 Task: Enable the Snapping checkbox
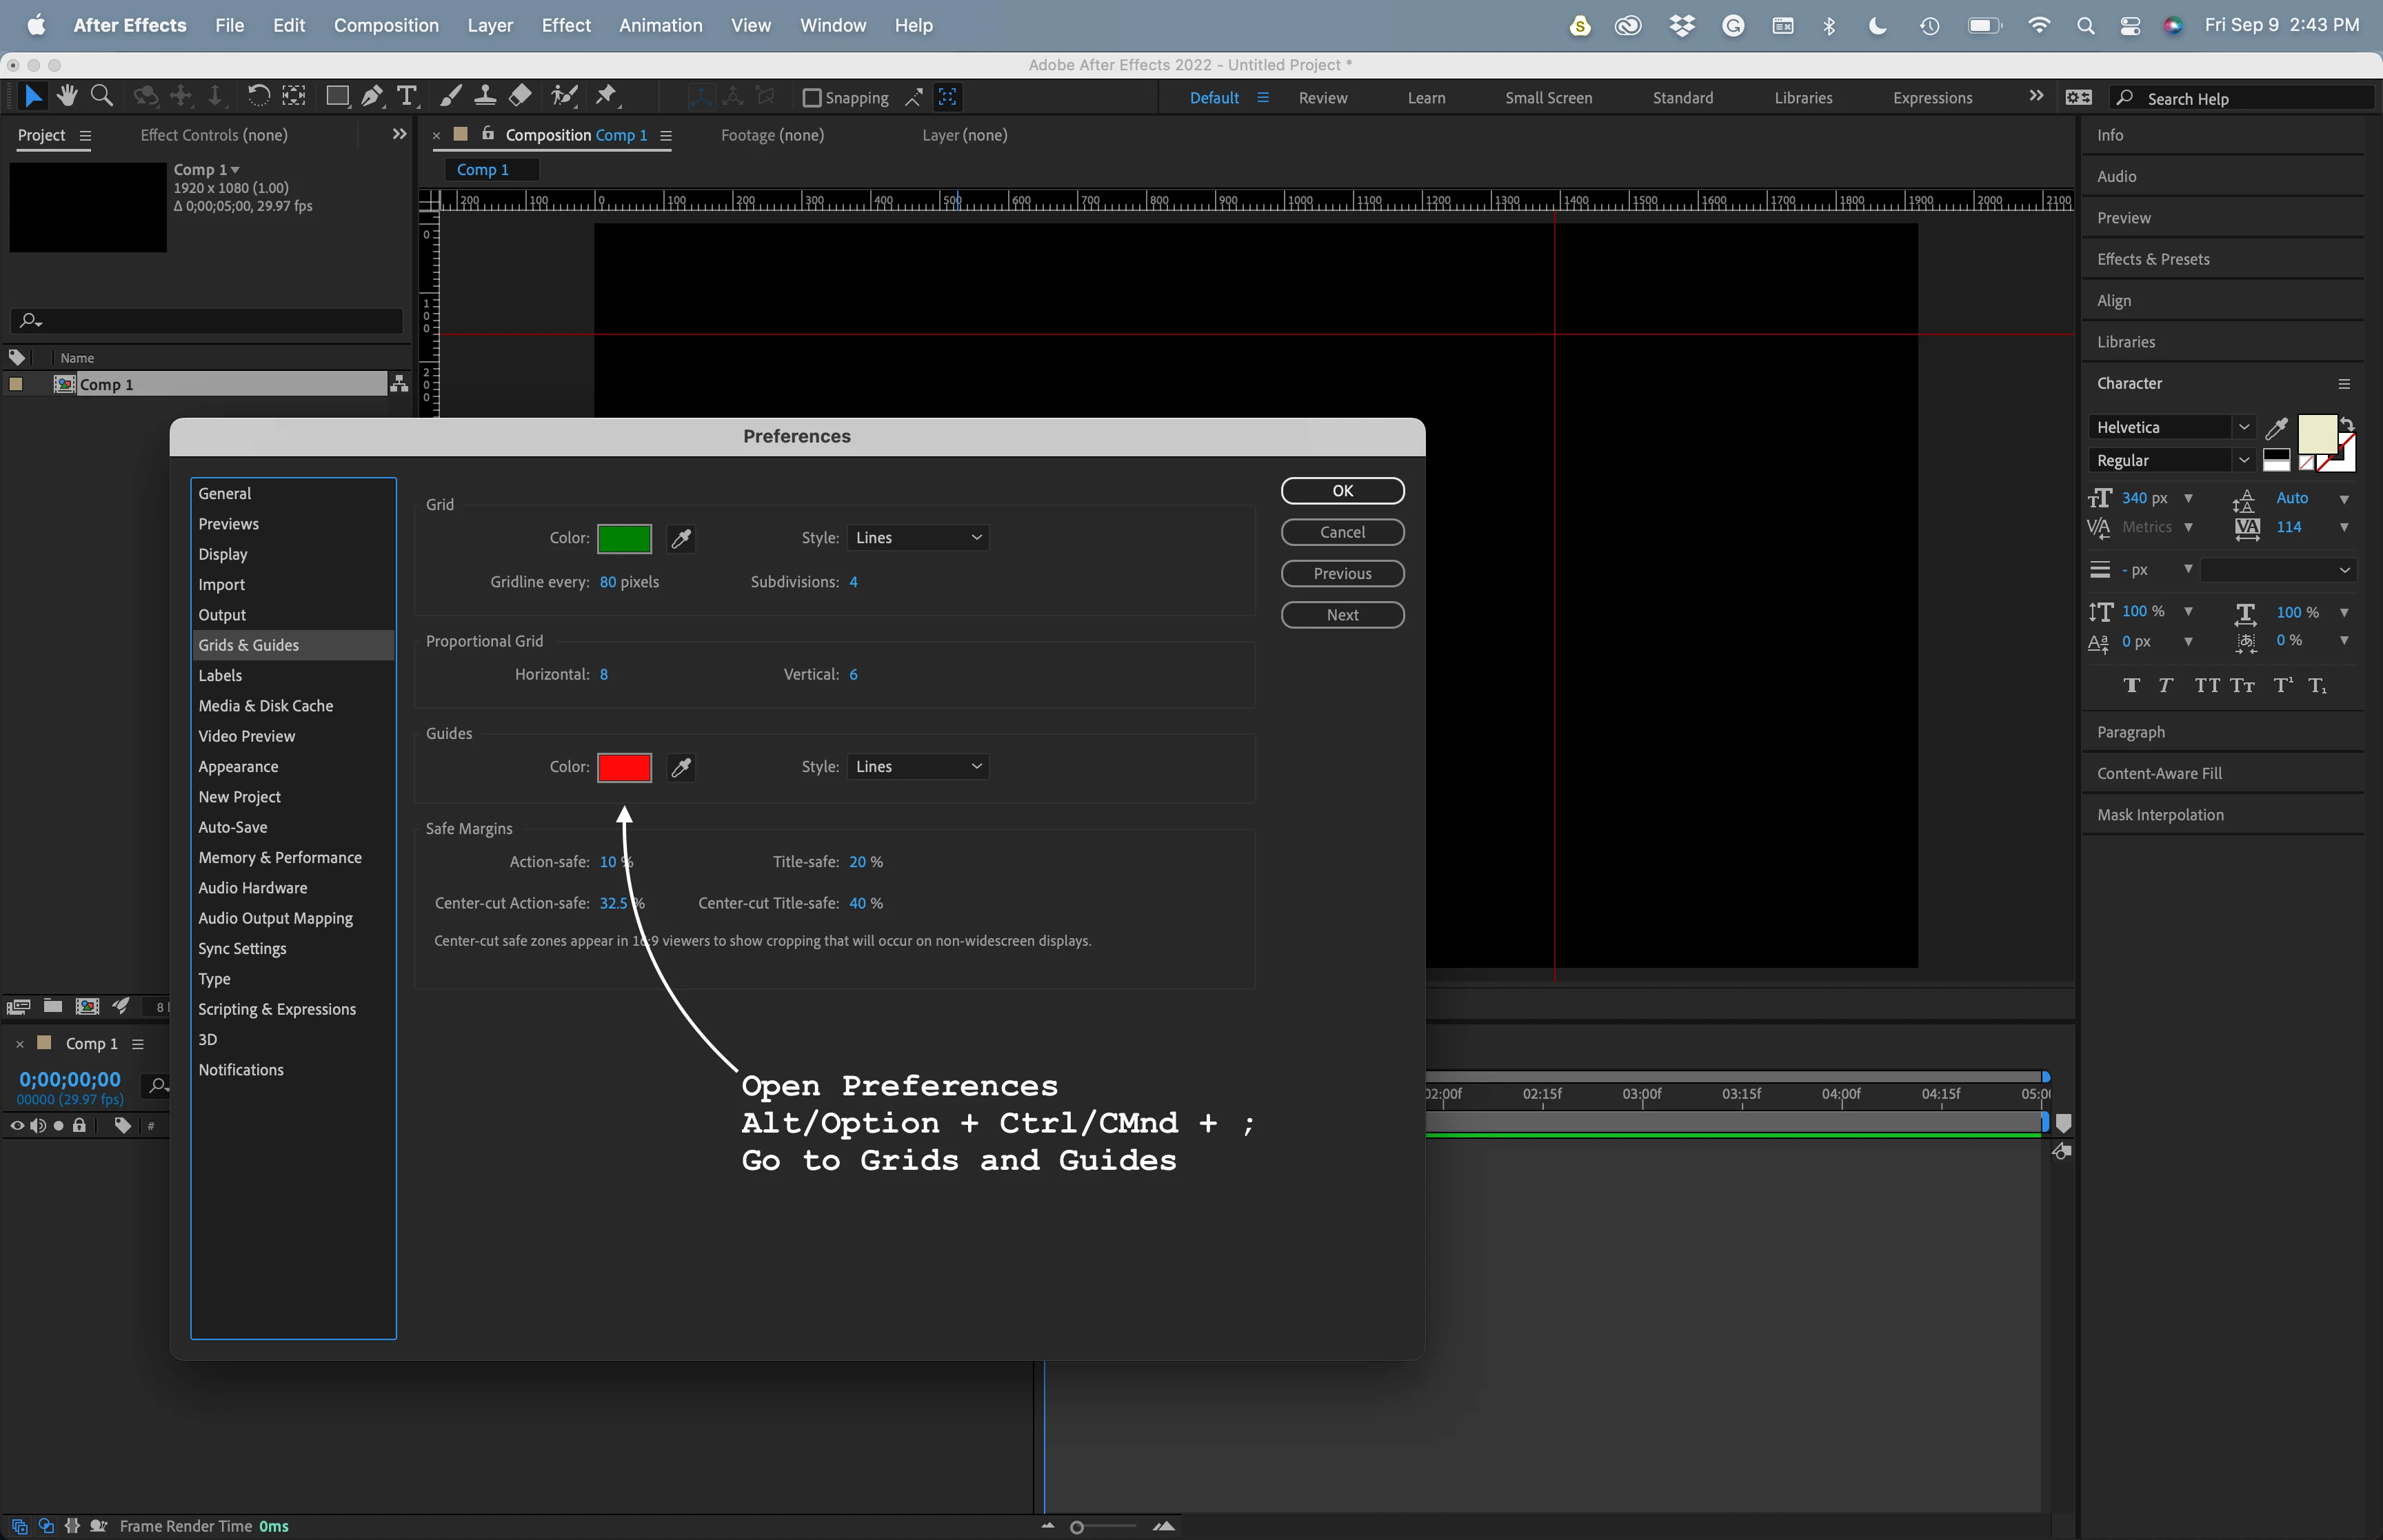(812, 98)
